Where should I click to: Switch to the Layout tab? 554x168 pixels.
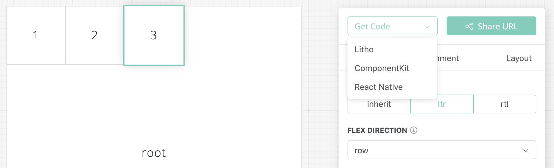(519, 58)
